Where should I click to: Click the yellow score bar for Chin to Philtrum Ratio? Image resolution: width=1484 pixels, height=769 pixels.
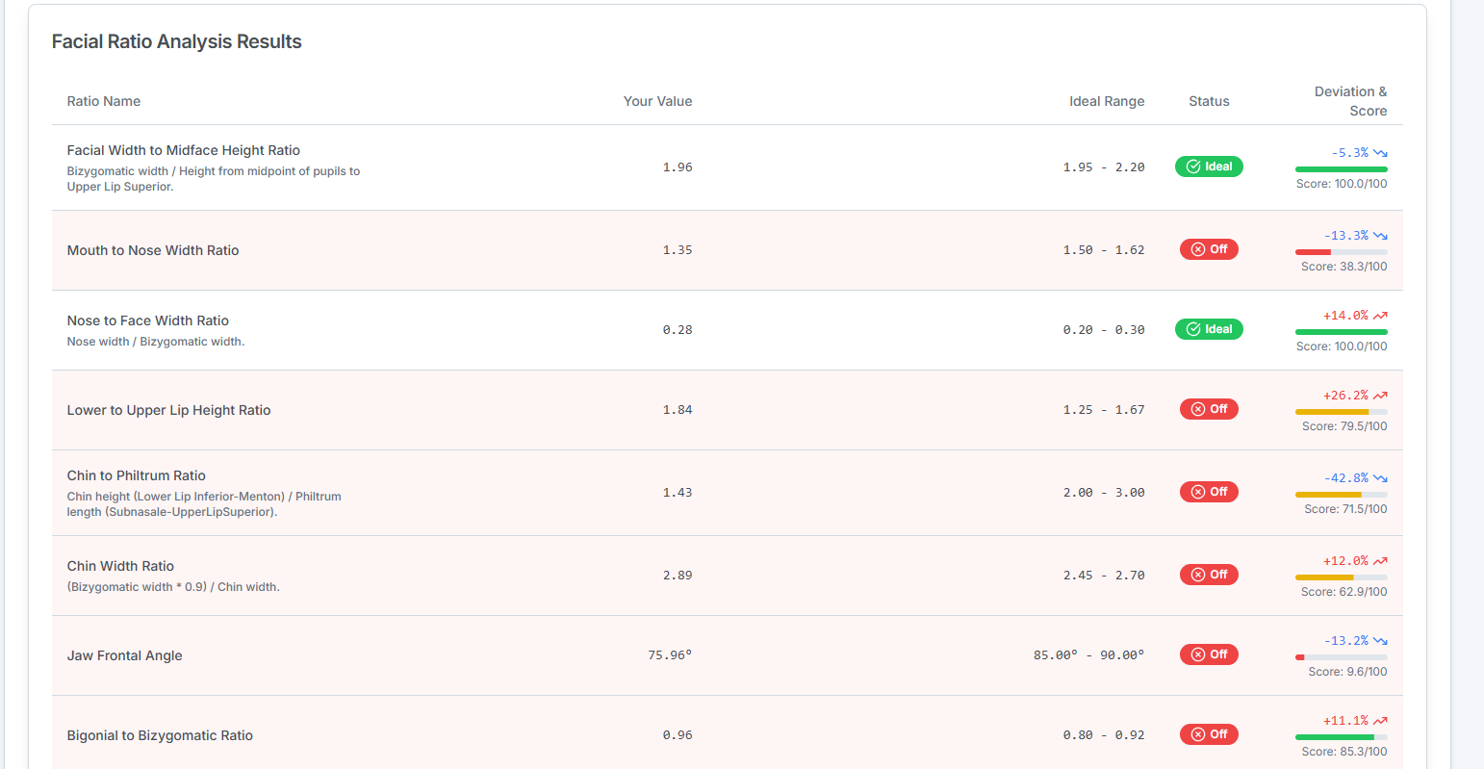(x=1342, y=495)
